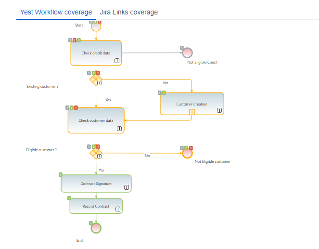The width and height of the screenshot is (319, 249).
Task: Switch to Jira Links coverage tab
Action: (128, 12)
